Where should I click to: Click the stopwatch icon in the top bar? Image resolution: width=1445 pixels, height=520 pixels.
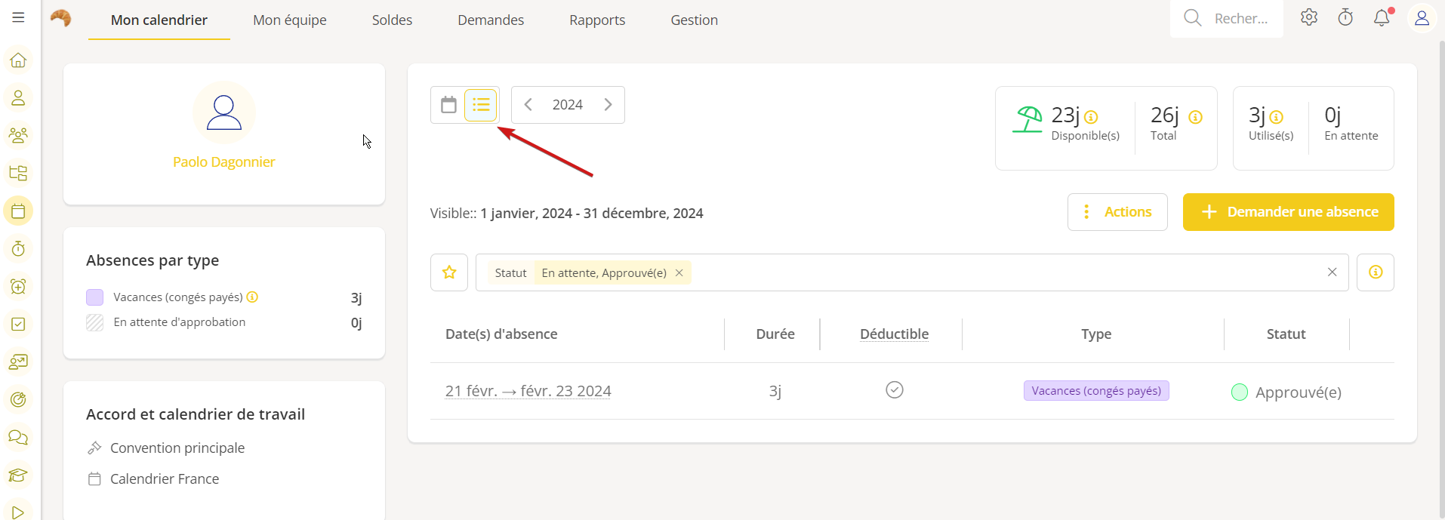[x=1345, y=17]
